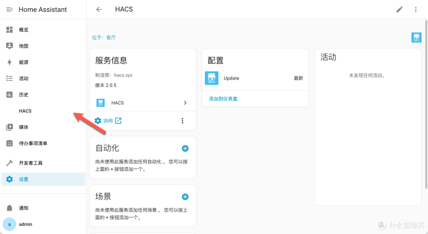The height and width of the screenshot is (234, 428).
Task: Click the admin username label
Action: click(25, 224)
